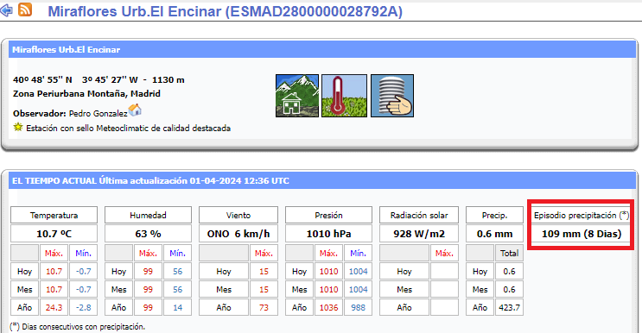Click the Mes row label under Humedad

click(118, 289)
